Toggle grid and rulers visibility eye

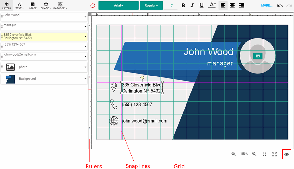point(286,154)
